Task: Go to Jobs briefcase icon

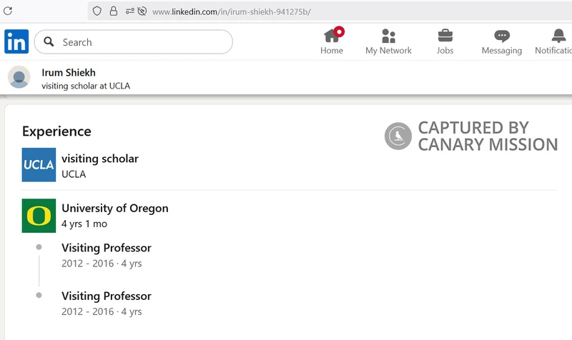Action: pyautogui.click(x=445, y=36)
